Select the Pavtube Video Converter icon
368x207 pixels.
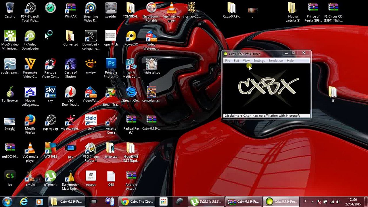[x=50, y=69]
